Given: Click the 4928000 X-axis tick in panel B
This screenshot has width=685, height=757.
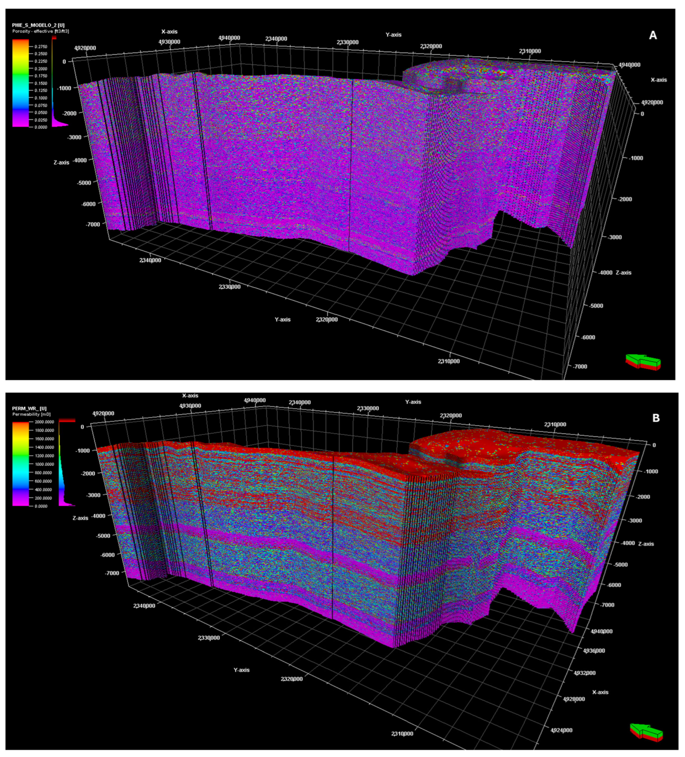Looking at the screenshot, I should pos(574,699).
